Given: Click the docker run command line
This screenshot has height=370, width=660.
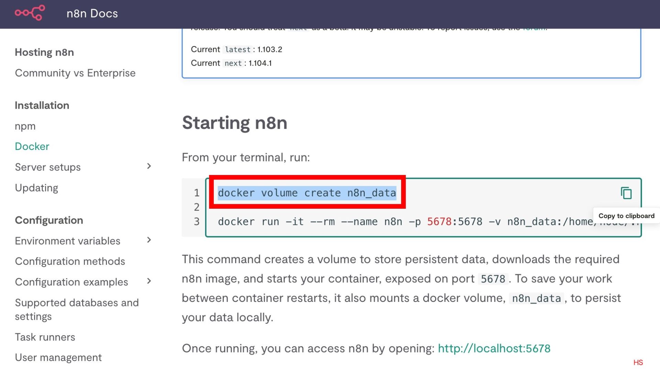Looking at the screenshot, I should click(428, 222).
